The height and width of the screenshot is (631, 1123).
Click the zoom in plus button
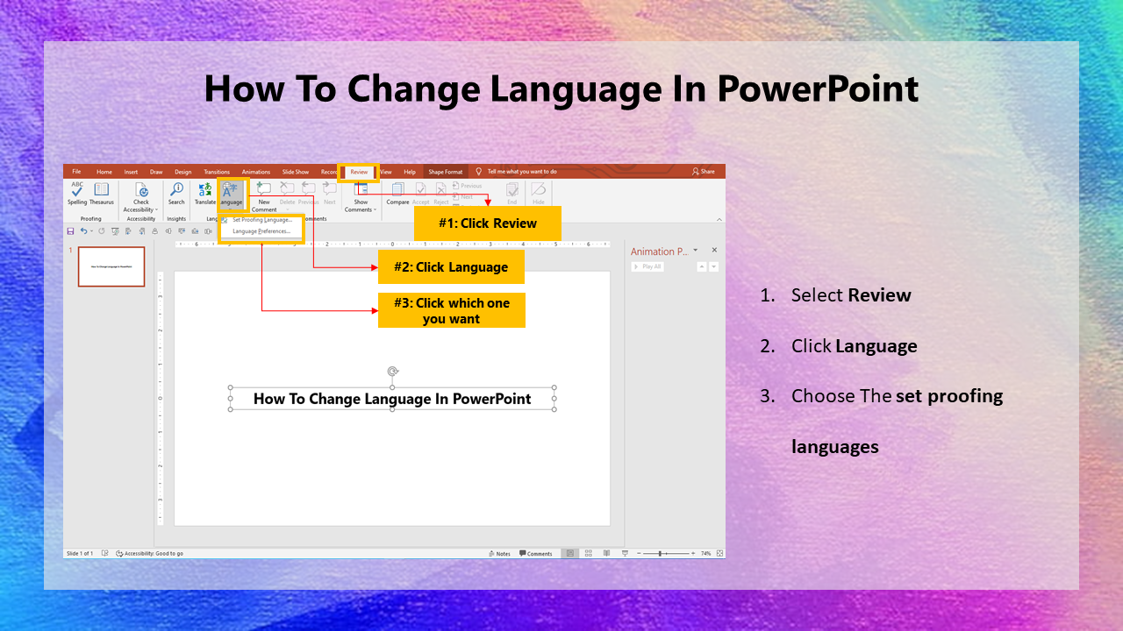tap(693, 554)
